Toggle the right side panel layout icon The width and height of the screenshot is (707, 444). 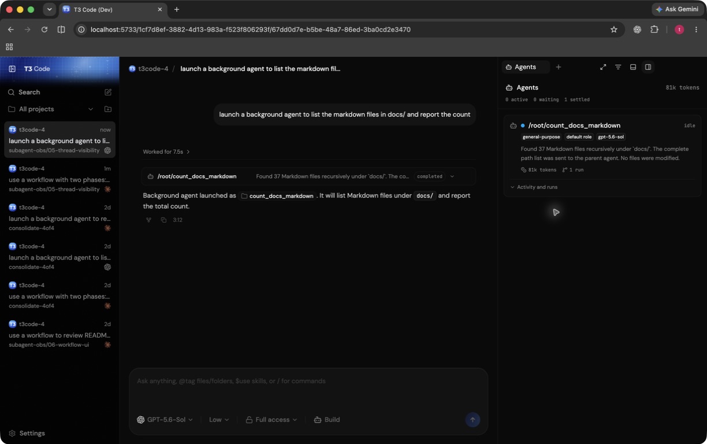648,67
